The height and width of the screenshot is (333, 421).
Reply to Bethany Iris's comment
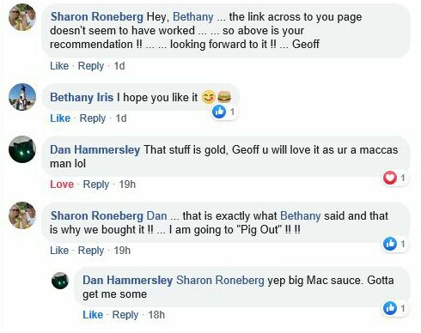93,118
